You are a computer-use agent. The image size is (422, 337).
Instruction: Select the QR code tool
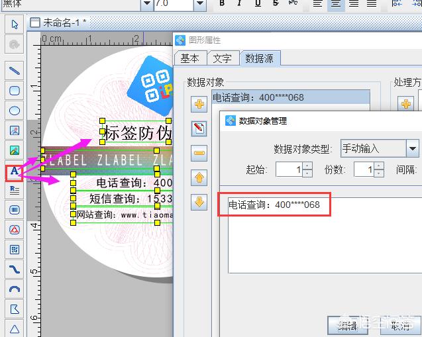pyautogui.click(x=15, y=250)
